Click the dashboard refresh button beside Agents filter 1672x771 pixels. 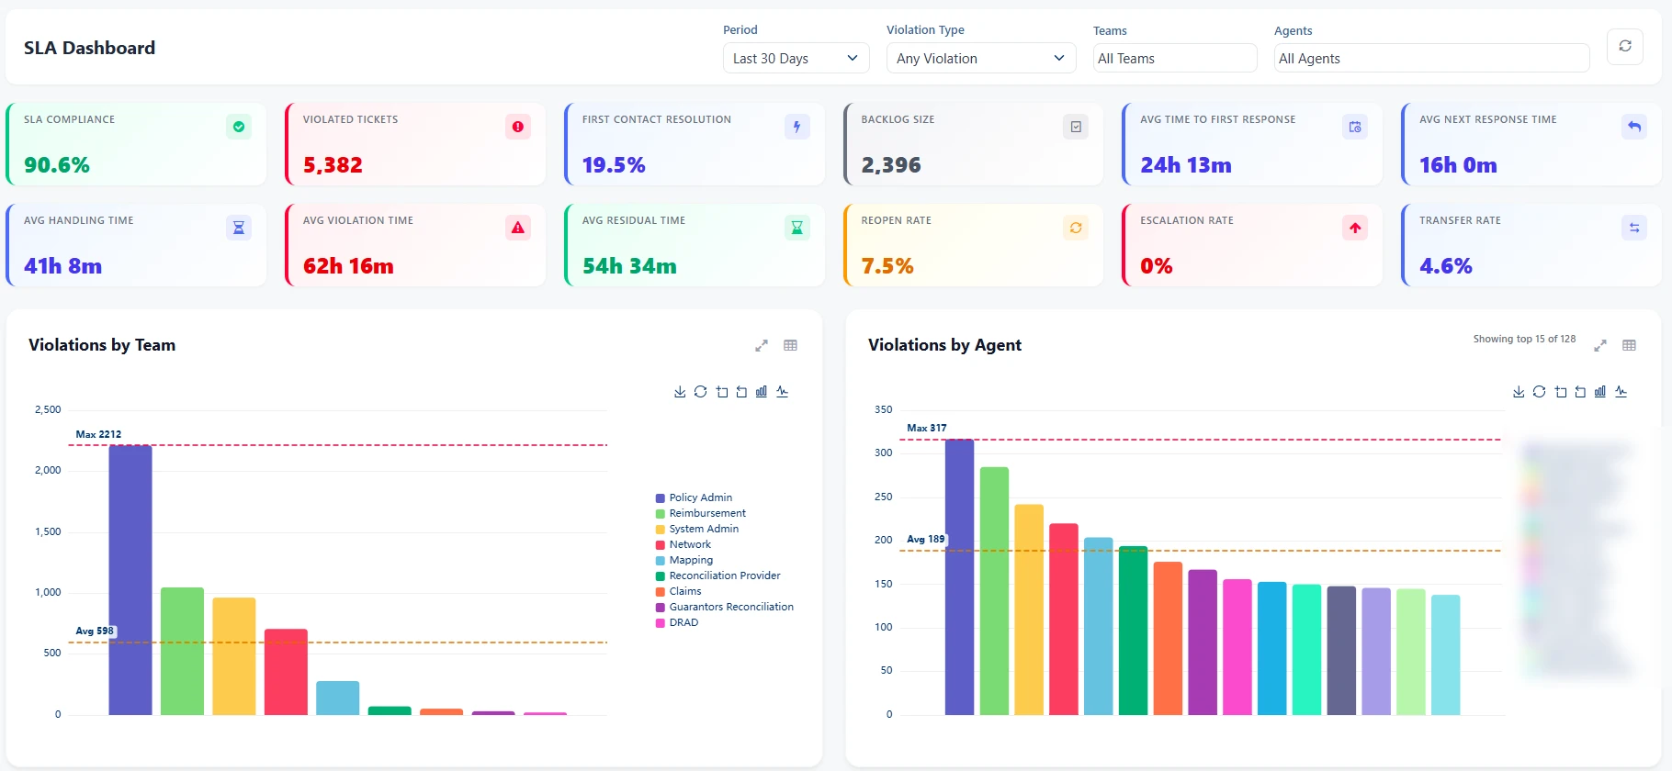(1624, 47)
